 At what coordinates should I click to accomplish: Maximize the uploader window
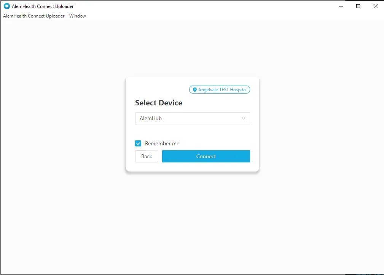pos(358,6)
